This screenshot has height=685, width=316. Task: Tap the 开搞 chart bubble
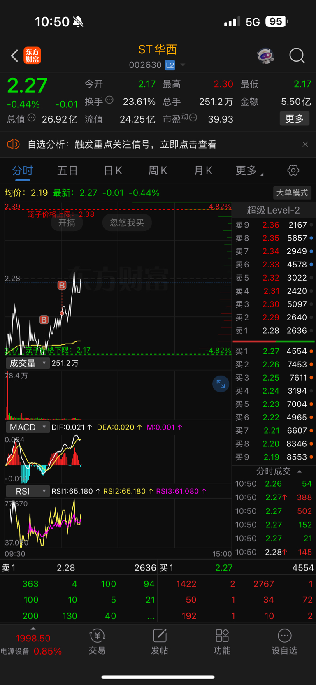[67, 223]
